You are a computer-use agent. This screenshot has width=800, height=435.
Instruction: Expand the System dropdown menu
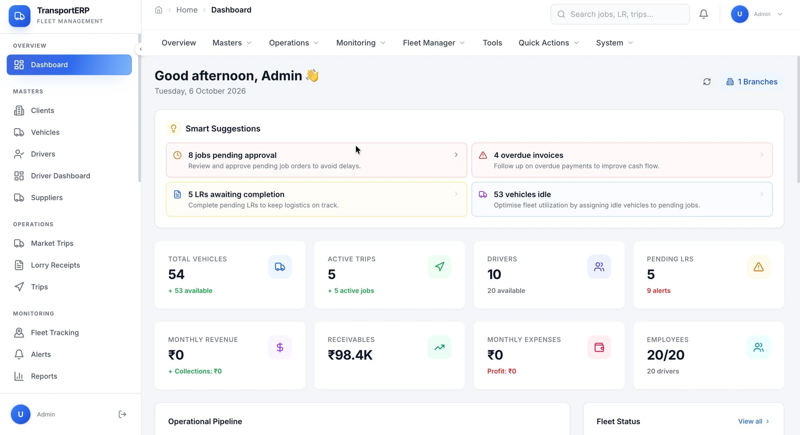(614, 43)
